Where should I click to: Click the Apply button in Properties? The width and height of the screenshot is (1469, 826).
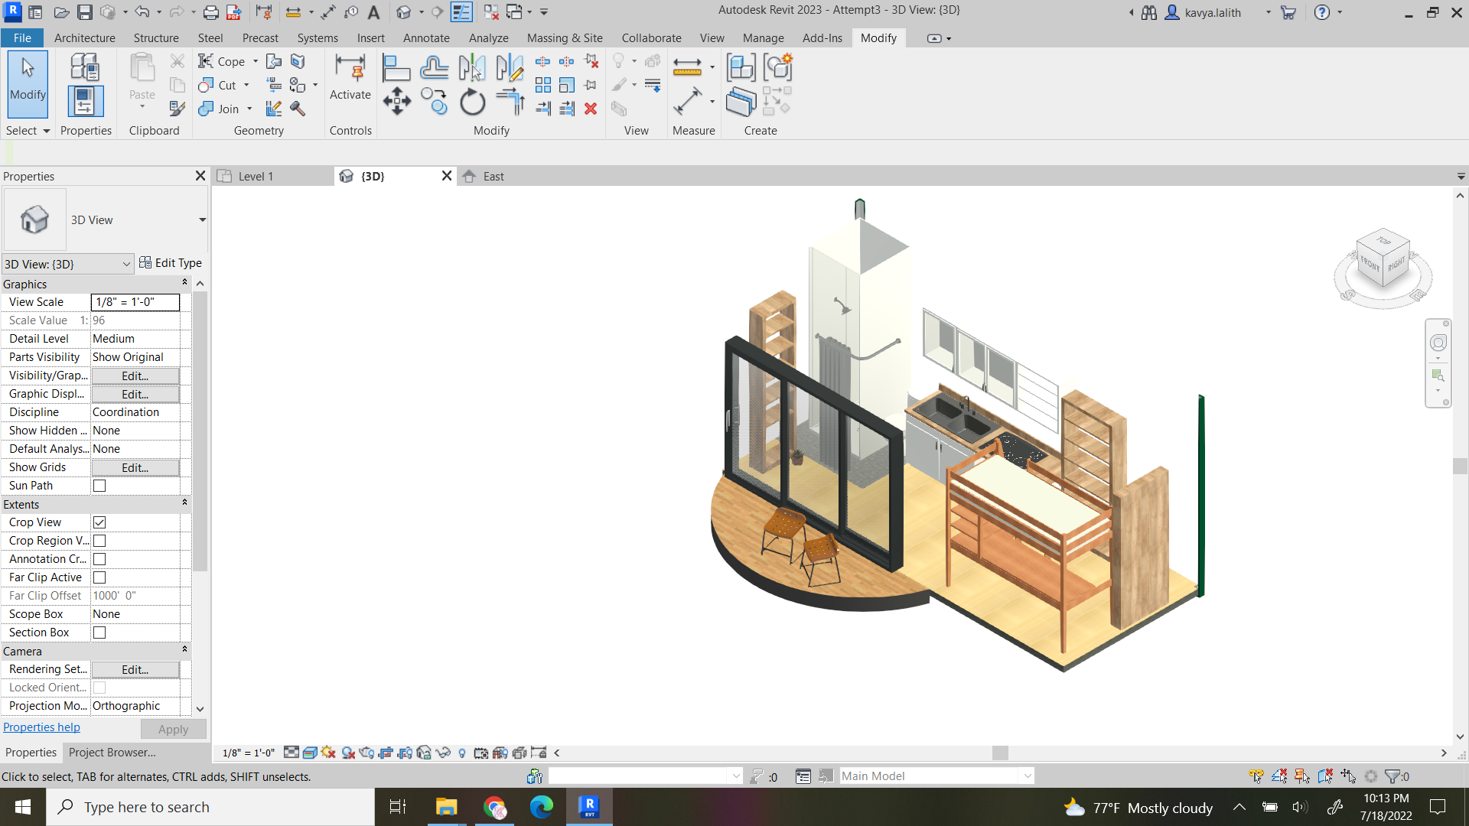pos(173,729)
